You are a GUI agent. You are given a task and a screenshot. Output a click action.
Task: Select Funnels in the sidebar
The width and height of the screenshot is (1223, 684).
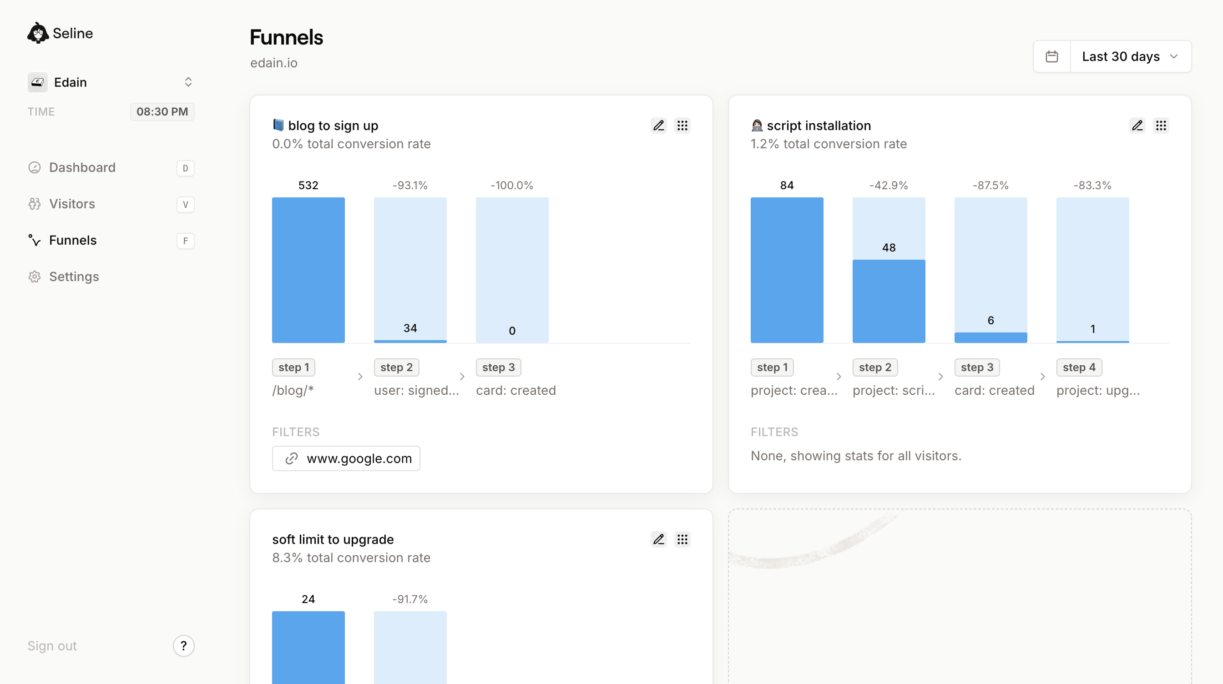click(x=73, y=240)
